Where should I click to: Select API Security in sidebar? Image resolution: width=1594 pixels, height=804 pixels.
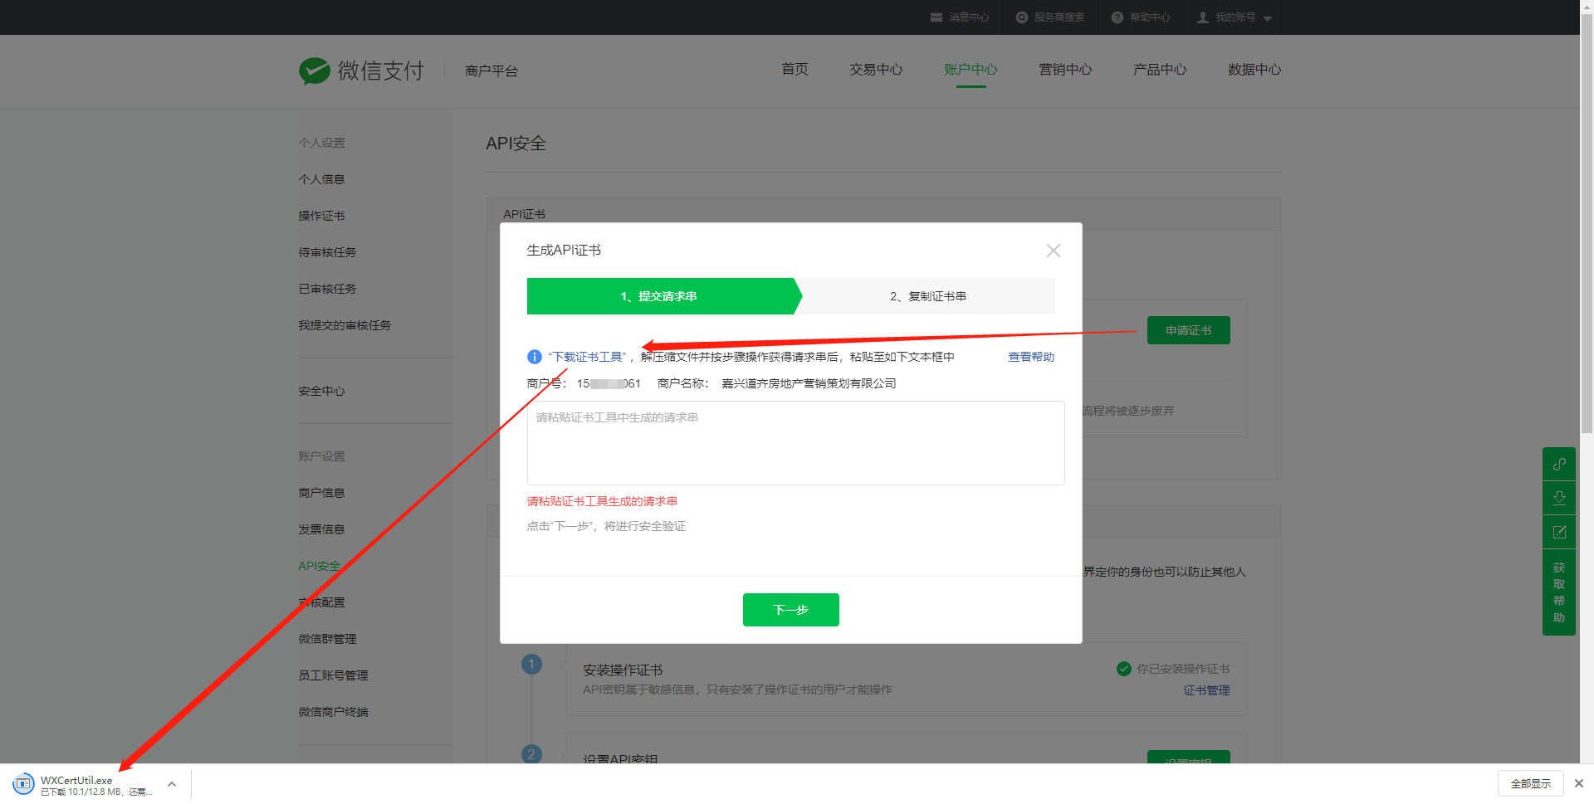click(x=320, y=566)
